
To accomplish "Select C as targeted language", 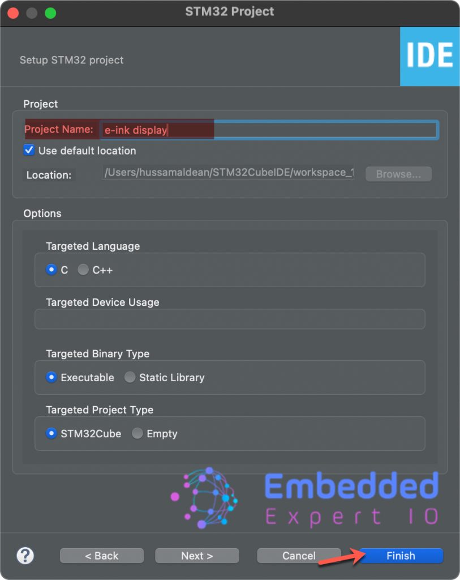I will click(x=51, y=270).
